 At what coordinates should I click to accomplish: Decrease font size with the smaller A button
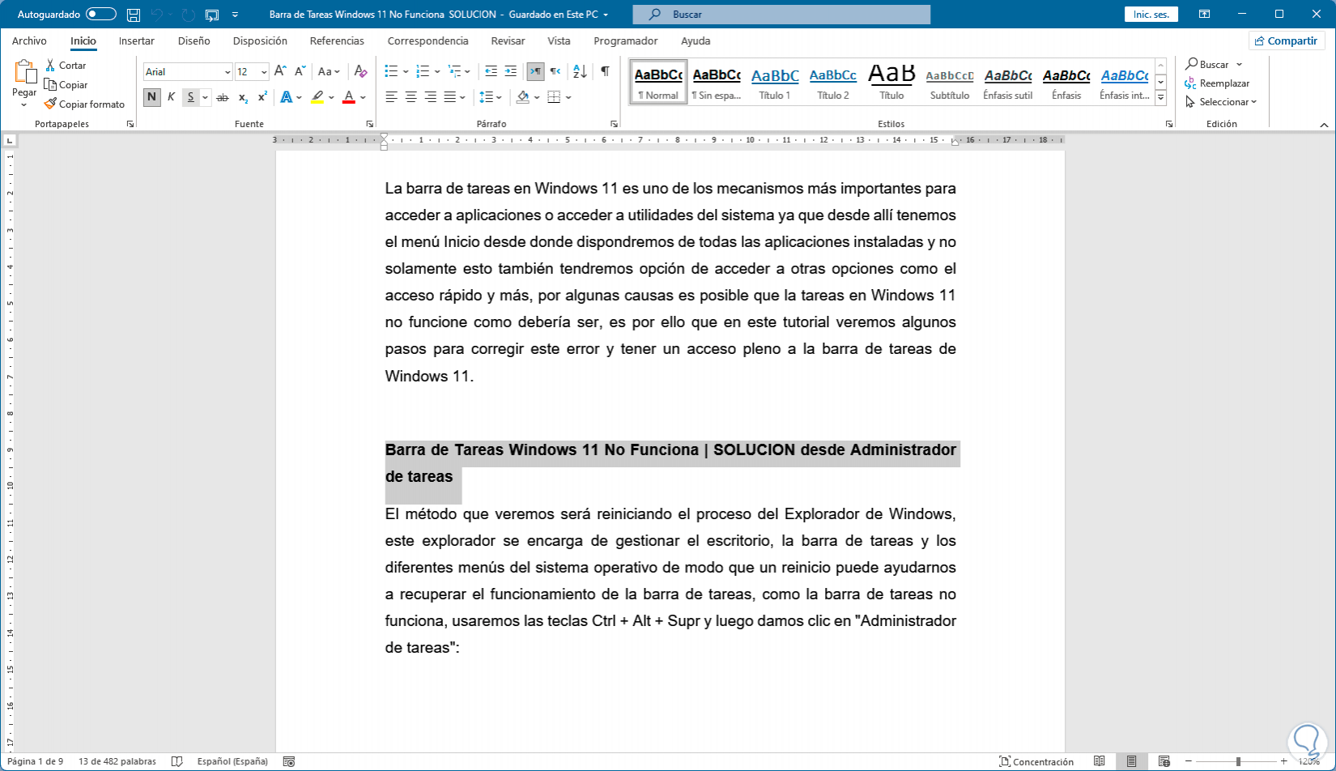click(300, 71)
